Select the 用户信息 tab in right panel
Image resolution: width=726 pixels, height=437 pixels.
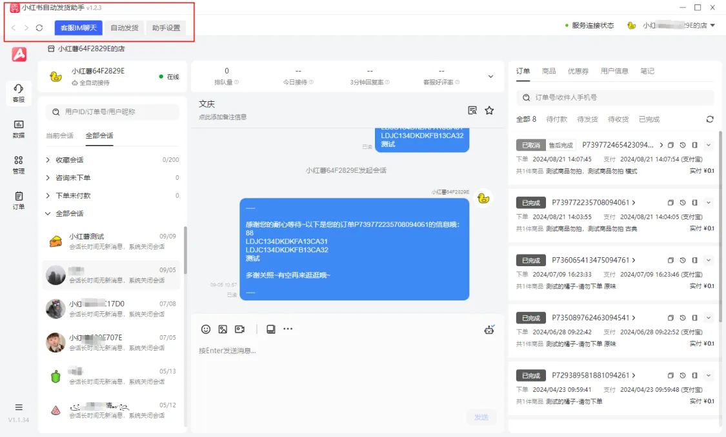(614, 71)
